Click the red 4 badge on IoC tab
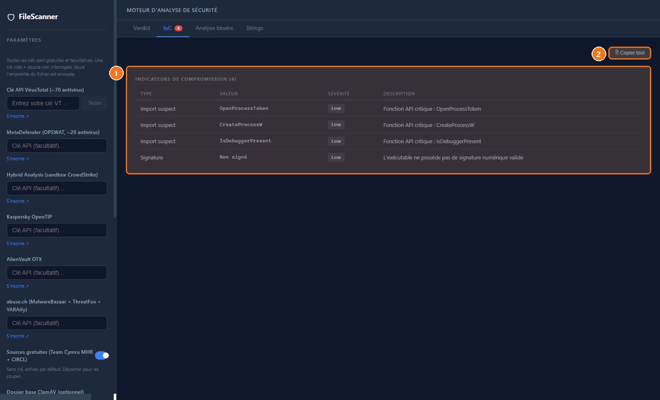The width and height of the screenshot is (660, 400). tap(178, 28)
